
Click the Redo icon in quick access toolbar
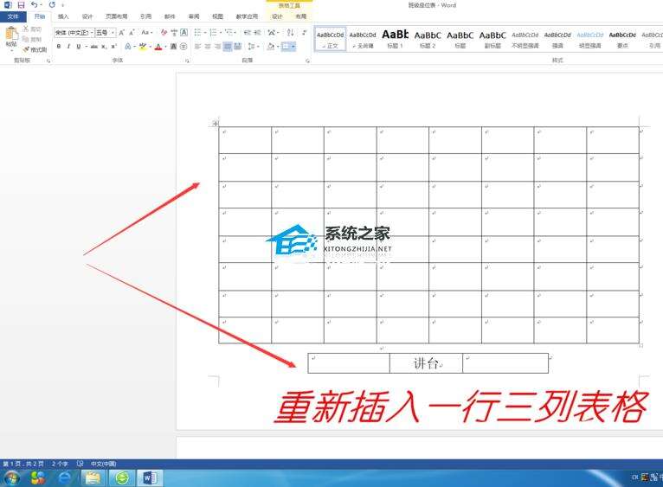click(x=52, y=5)
